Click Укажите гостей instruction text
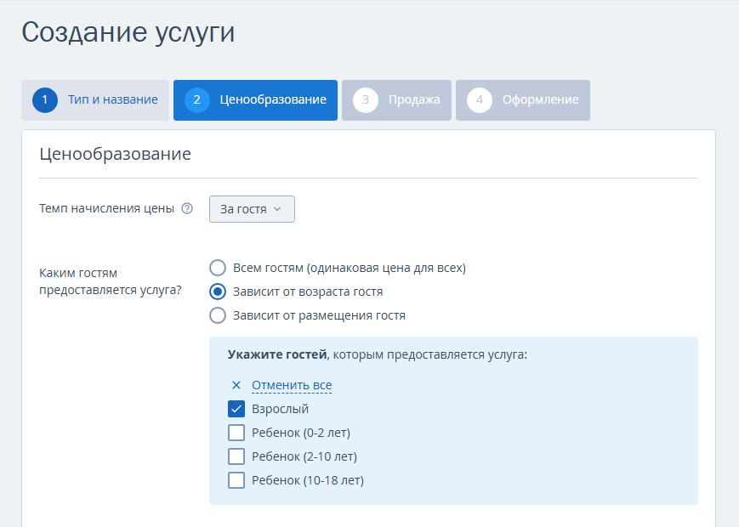 [x=378, y=354]
